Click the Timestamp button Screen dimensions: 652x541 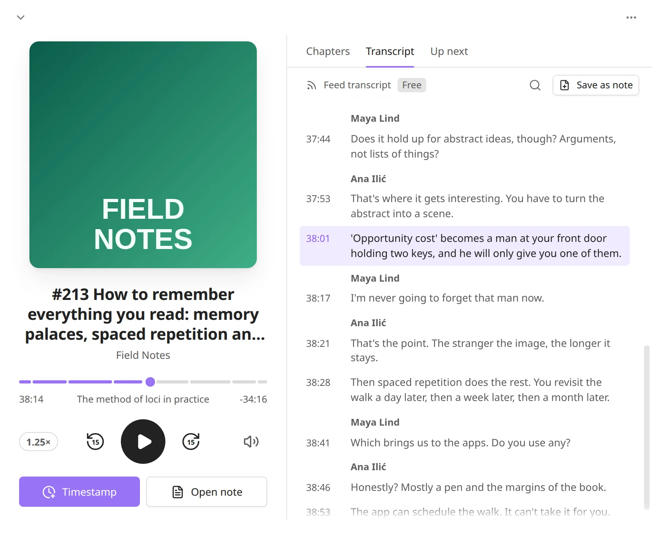[x=80, y=492]
